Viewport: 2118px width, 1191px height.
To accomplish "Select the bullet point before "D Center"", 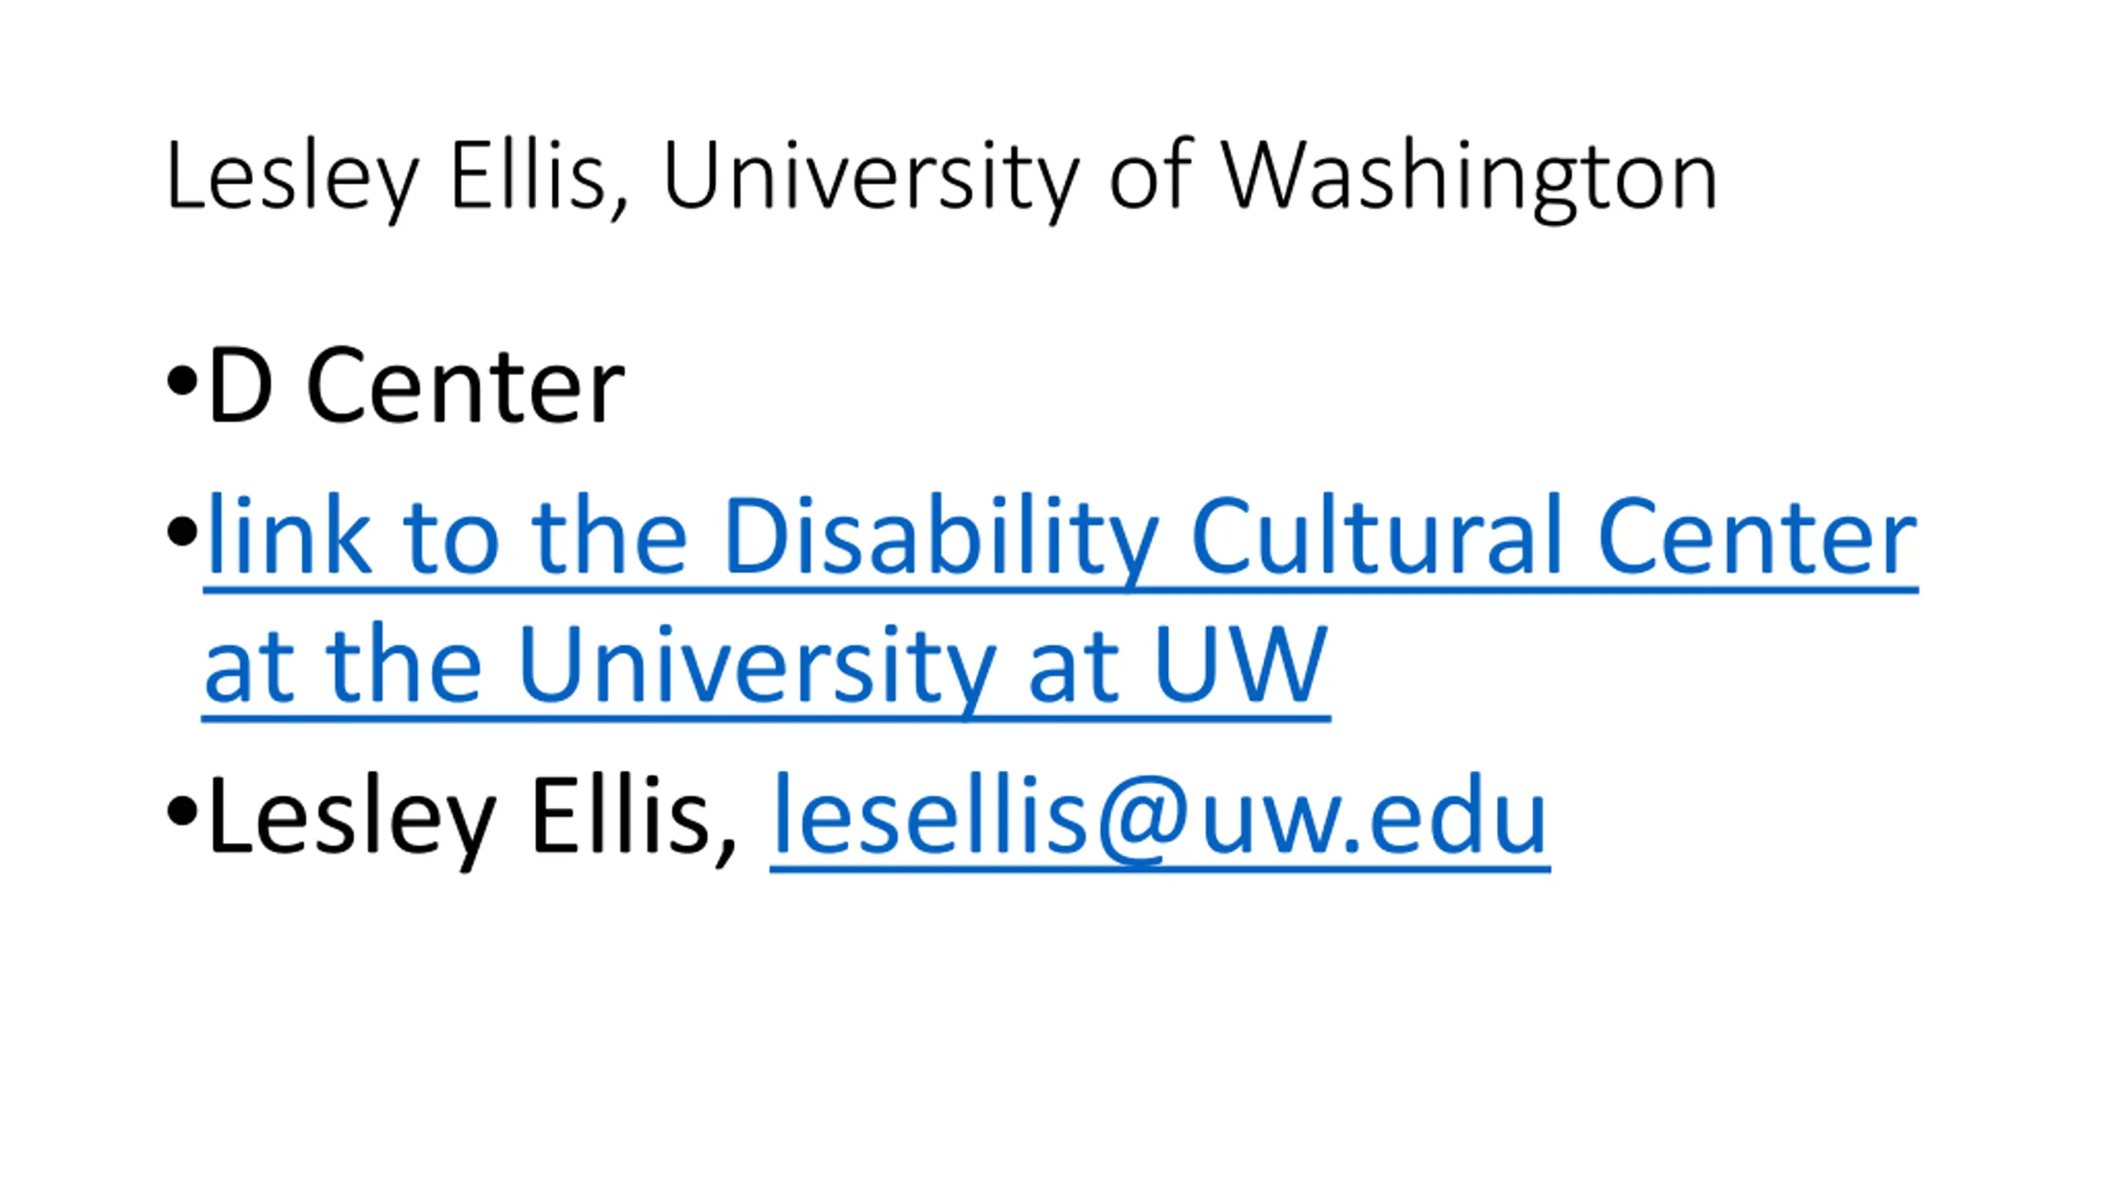I will pos(181,382).
